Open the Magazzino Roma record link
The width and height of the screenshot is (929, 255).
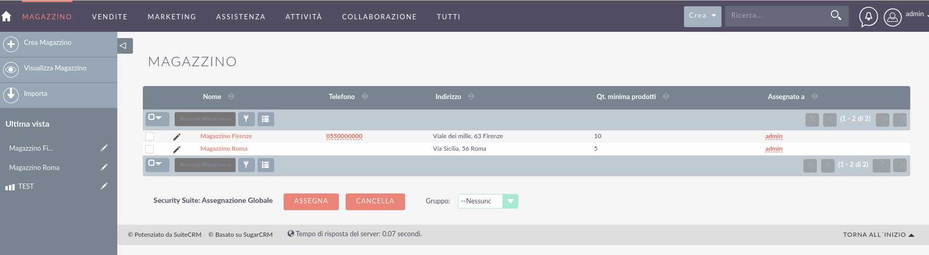pos(224,149)
